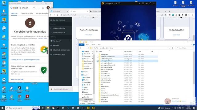Click the notification center icon on taskbar
The image size is (197, 110).
coord(194,108)
